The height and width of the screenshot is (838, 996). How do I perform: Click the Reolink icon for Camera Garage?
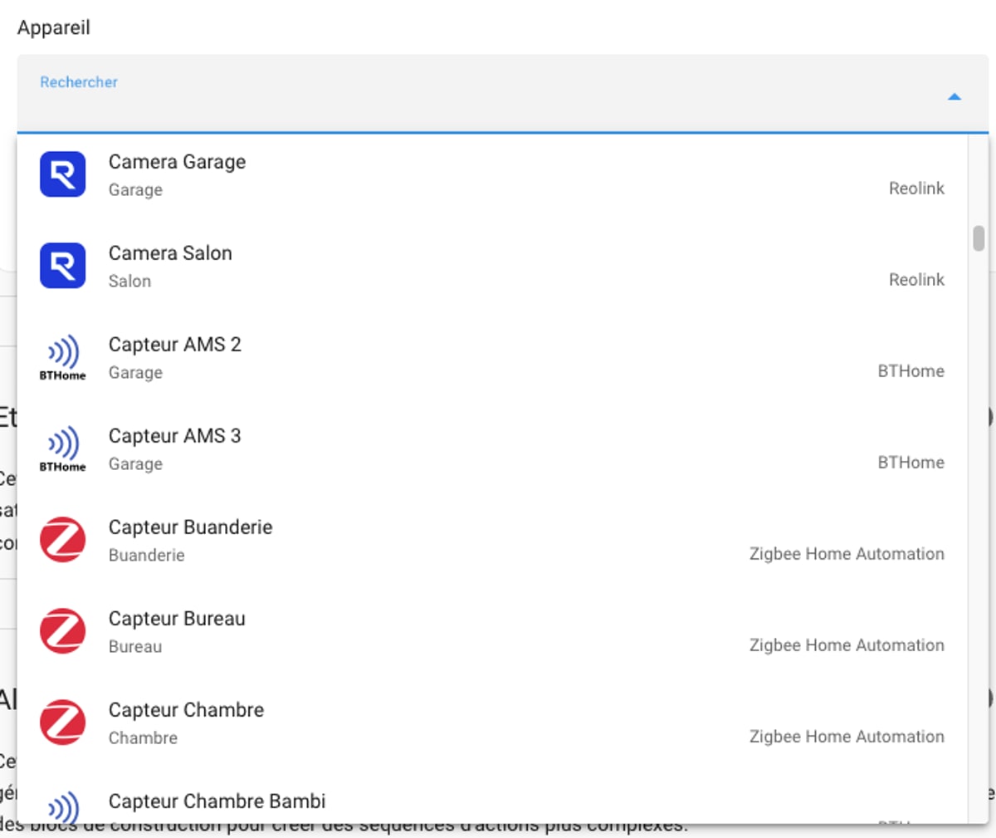(62, 174)
